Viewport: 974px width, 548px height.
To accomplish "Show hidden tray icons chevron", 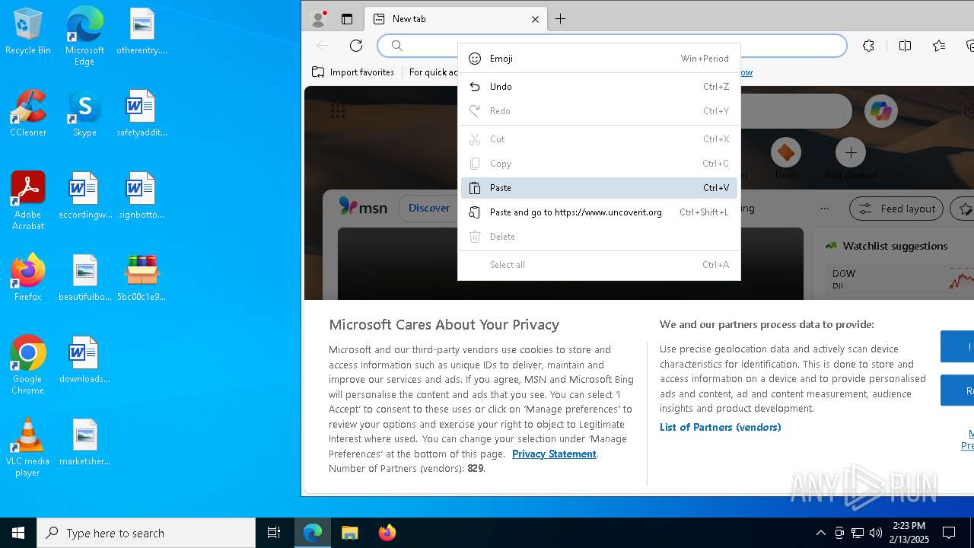I will (820, 533).
